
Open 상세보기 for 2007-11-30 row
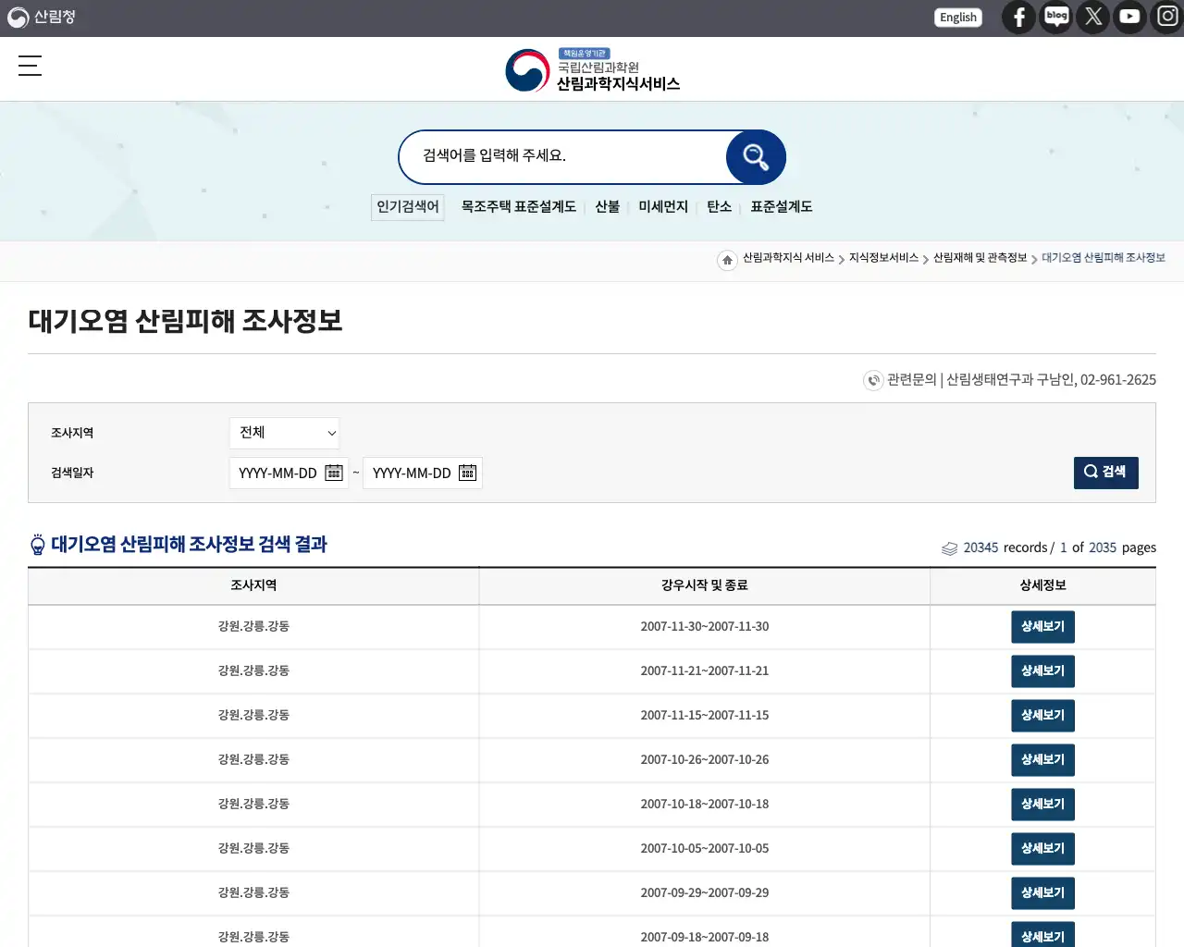(1042, 627)
